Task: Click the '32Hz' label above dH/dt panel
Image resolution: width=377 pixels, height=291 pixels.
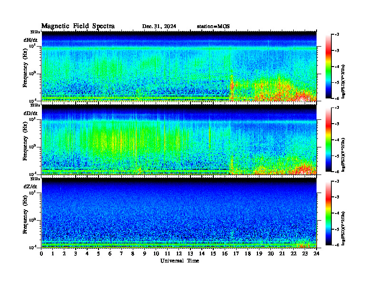Action: [x=35, y=32]
